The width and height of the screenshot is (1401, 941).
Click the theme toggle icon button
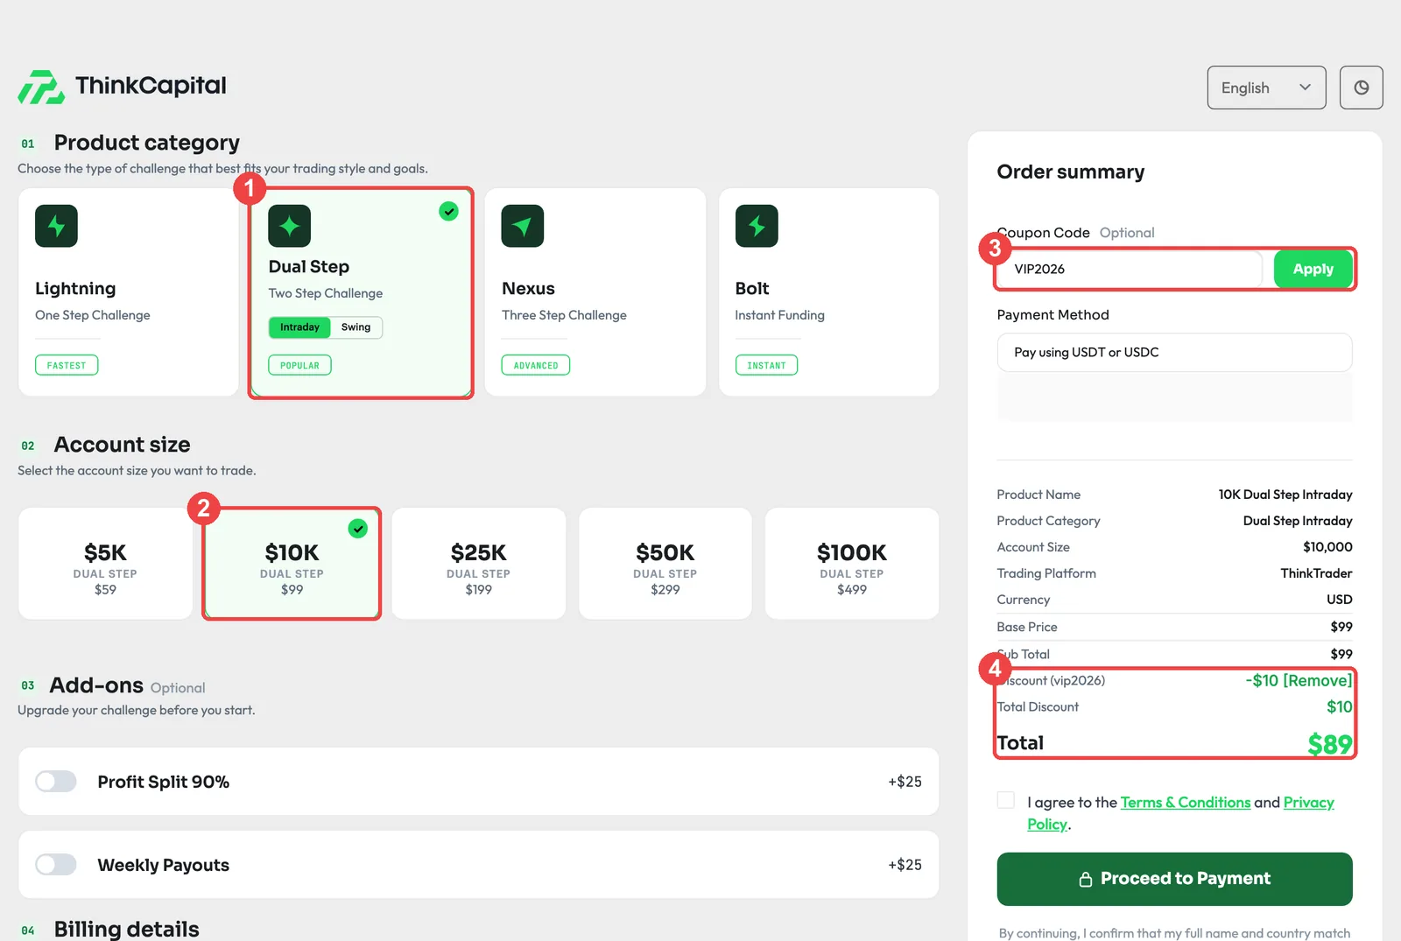[x=1361, y=88]
